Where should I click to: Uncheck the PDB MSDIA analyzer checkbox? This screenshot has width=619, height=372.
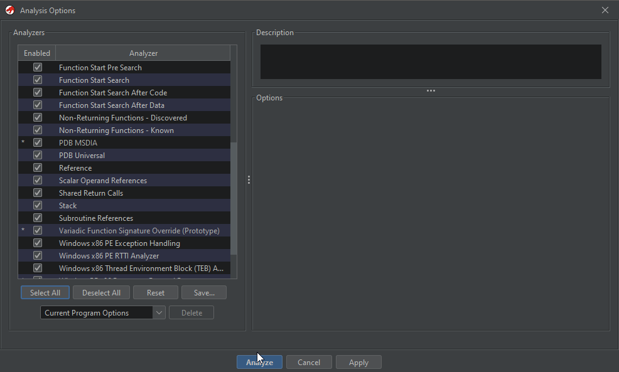[38, 142]
